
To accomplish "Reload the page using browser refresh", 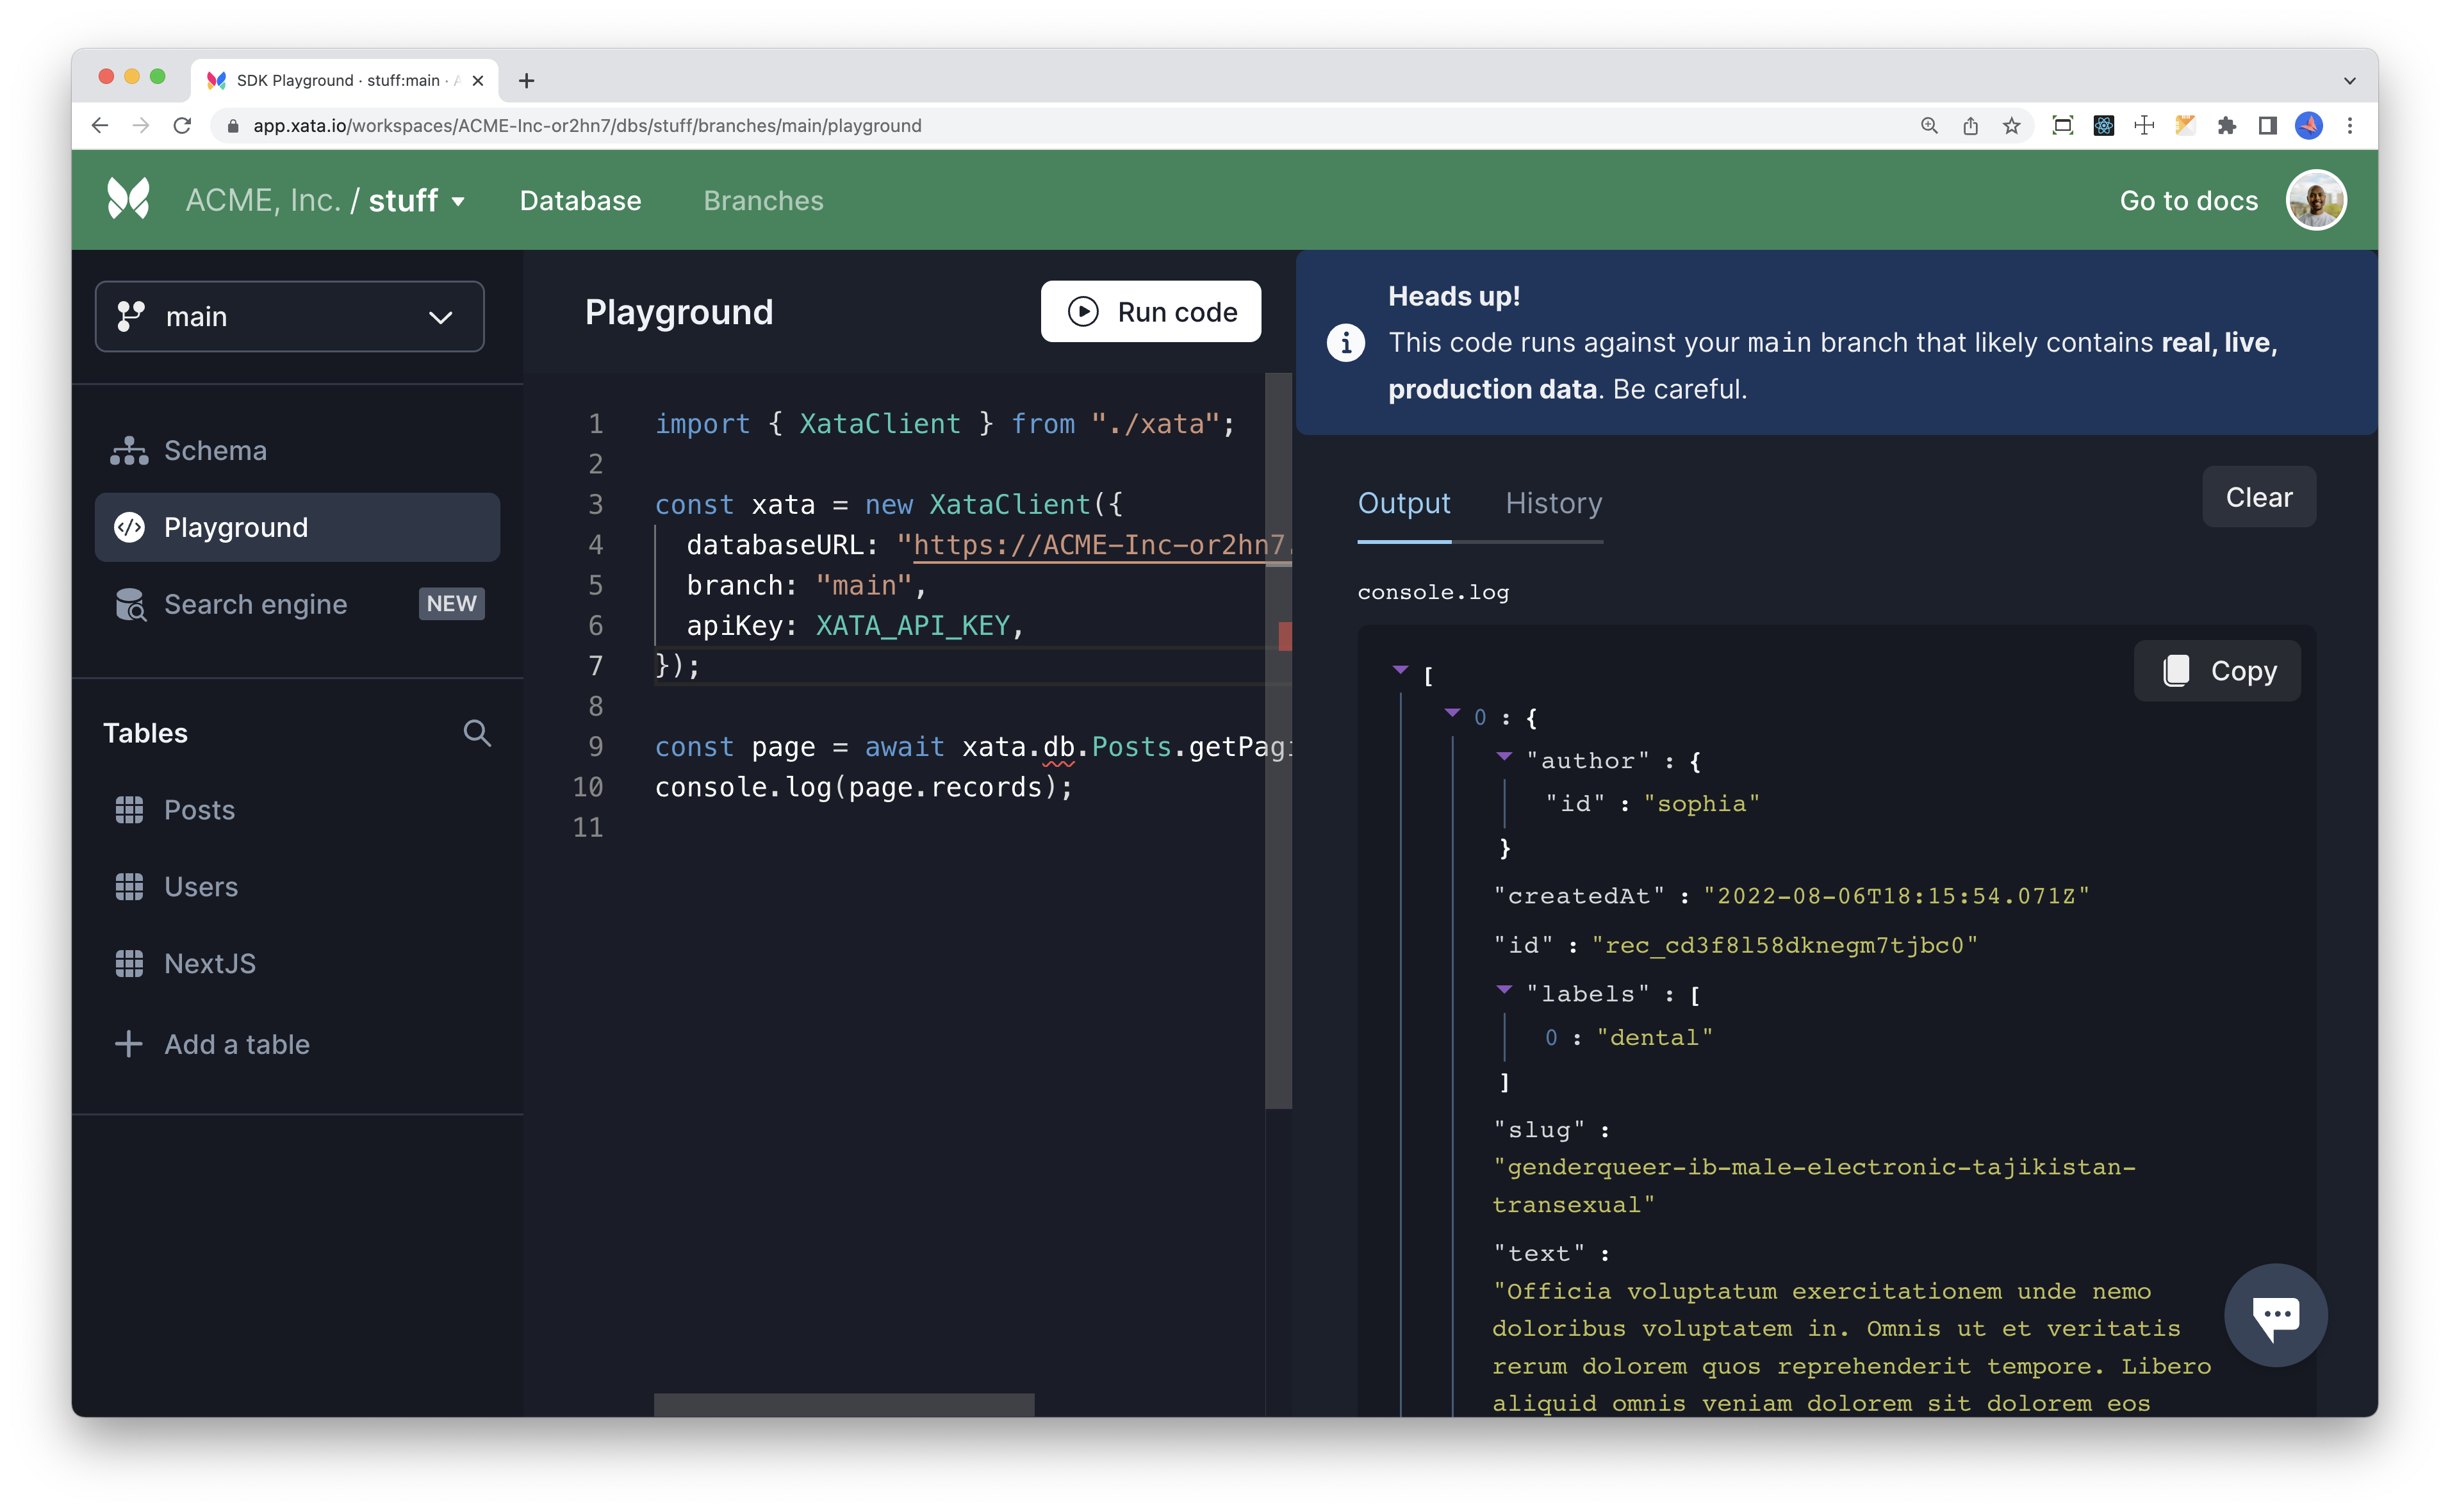I will pos(182,126).
